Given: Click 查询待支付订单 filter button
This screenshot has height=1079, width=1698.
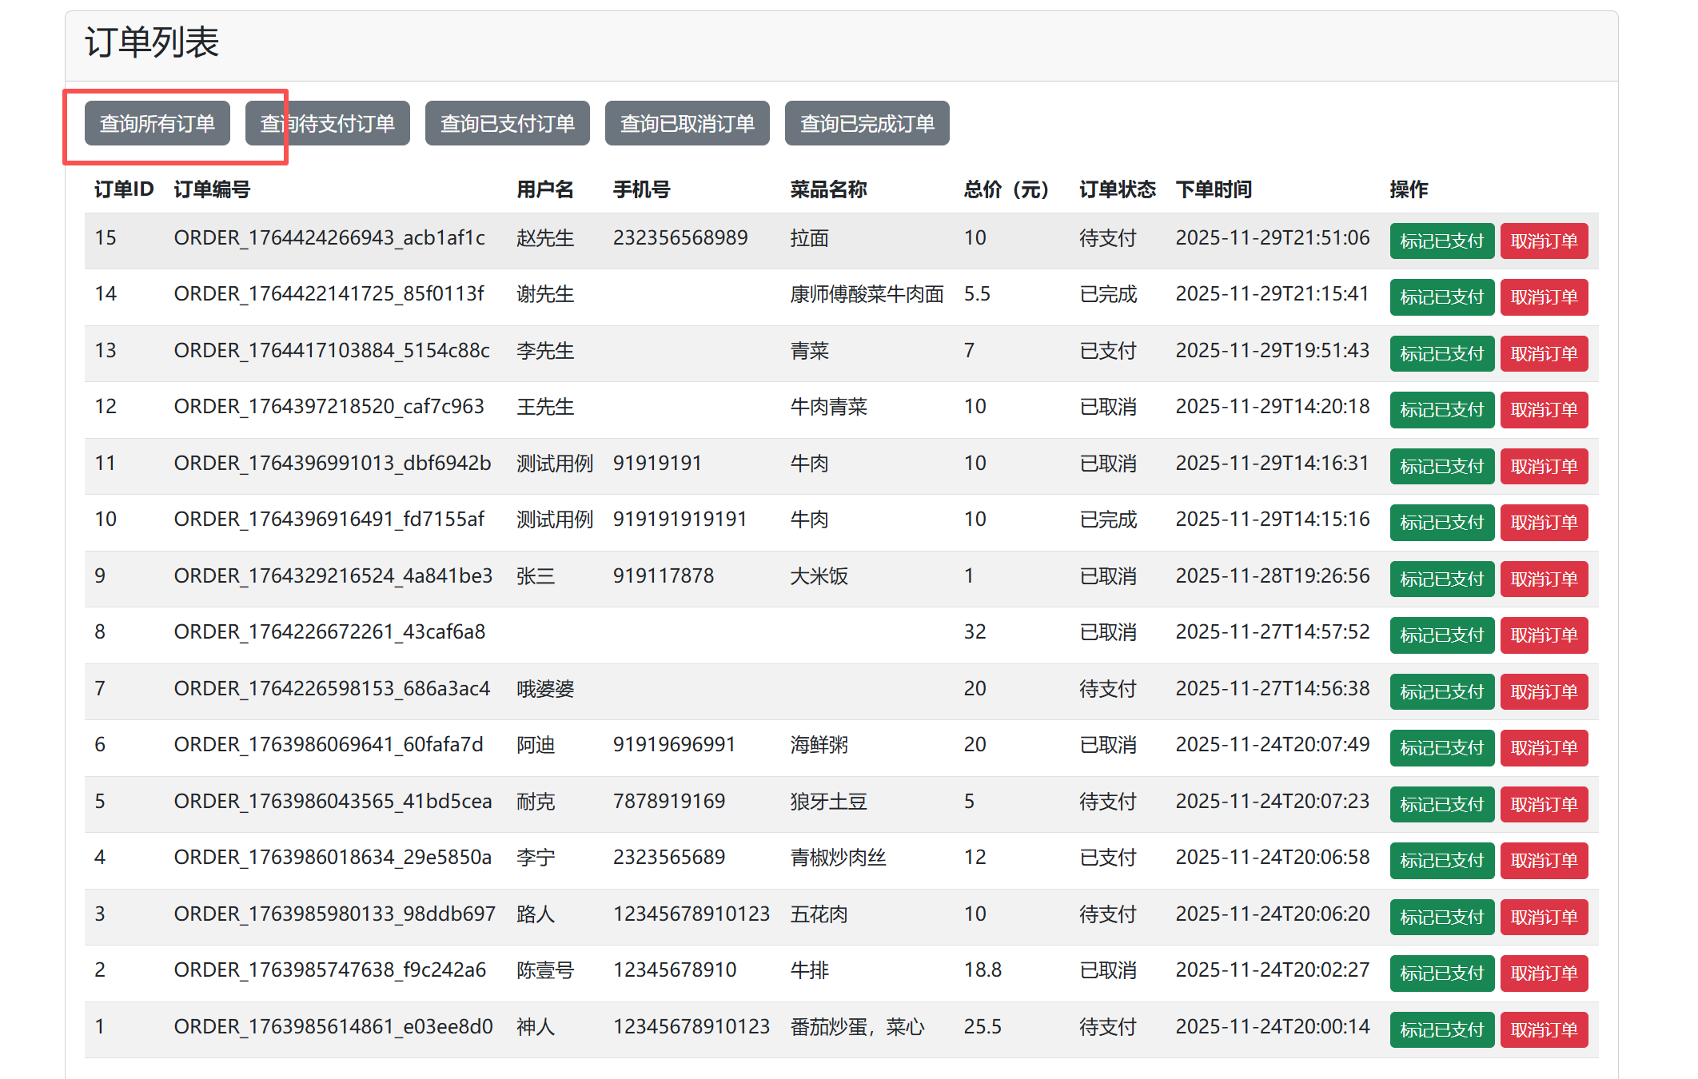Looking at the screenshot, I should tap(327, 123).
